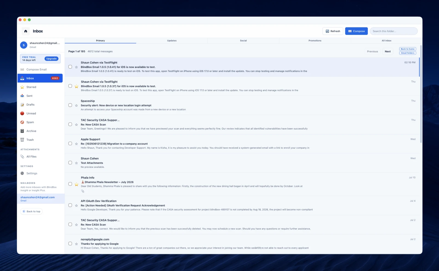Select the BlindBox 1.0.5 (1.0.37) email checkbox

70,86
